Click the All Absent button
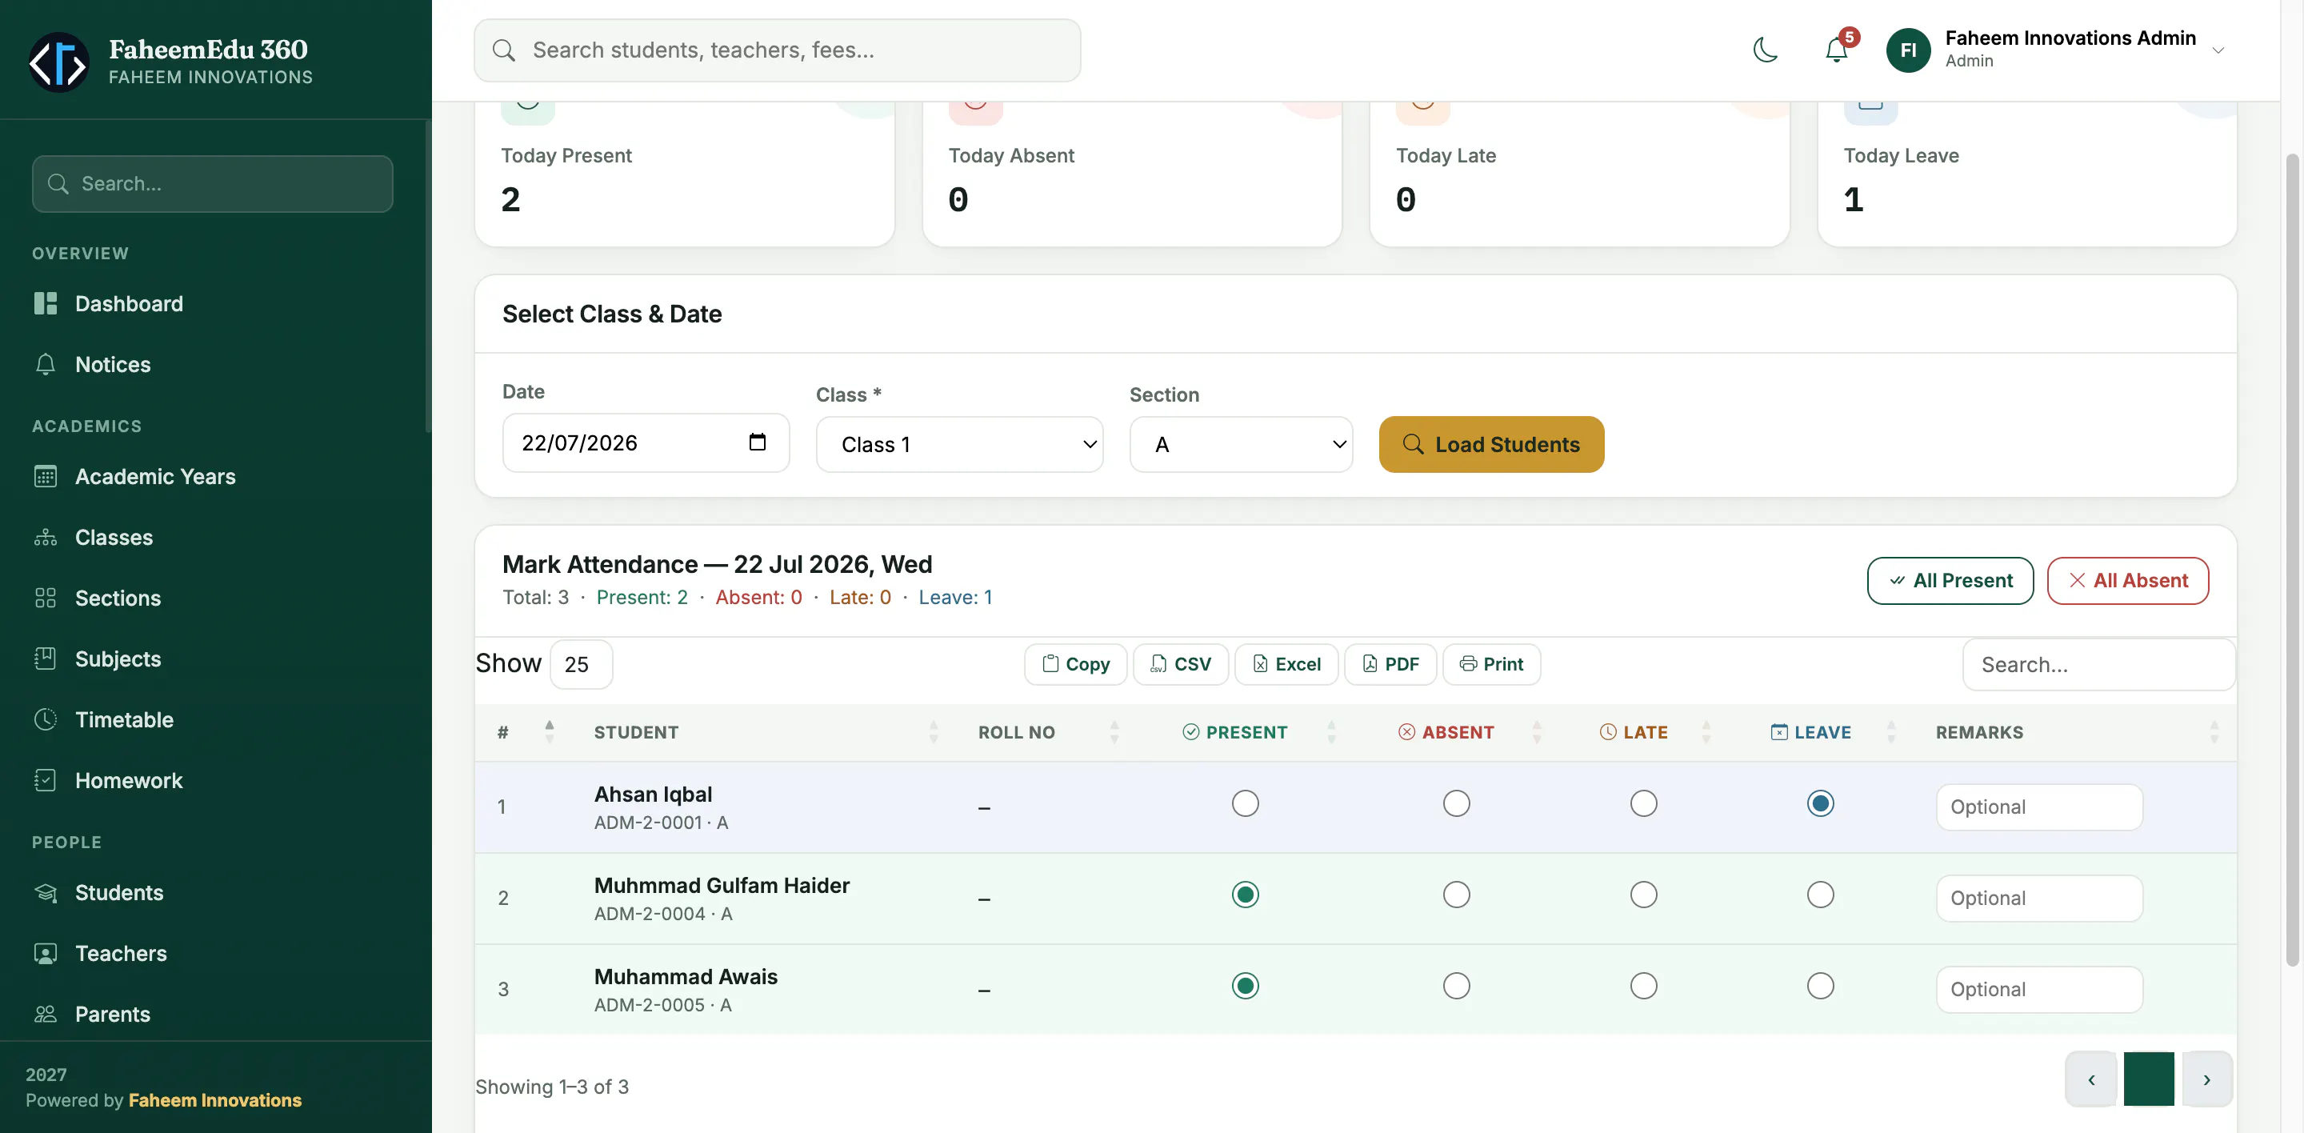 (2128, 580)
